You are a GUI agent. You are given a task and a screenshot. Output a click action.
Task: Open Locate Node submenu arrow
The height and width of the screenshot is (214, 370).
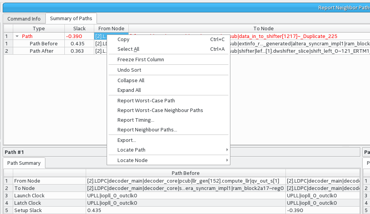point(227,160)
